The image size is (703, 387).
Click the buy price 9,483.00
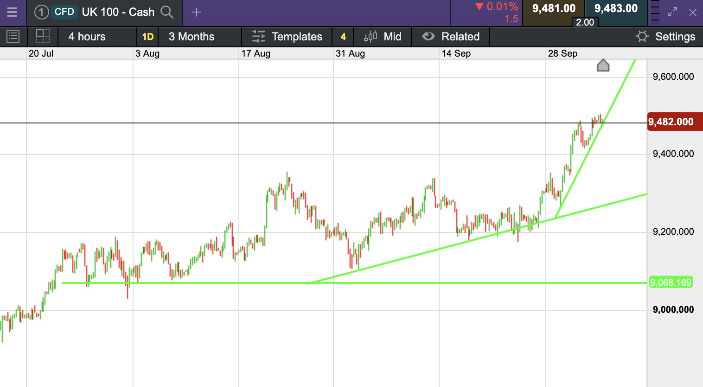tap(616, 9)
